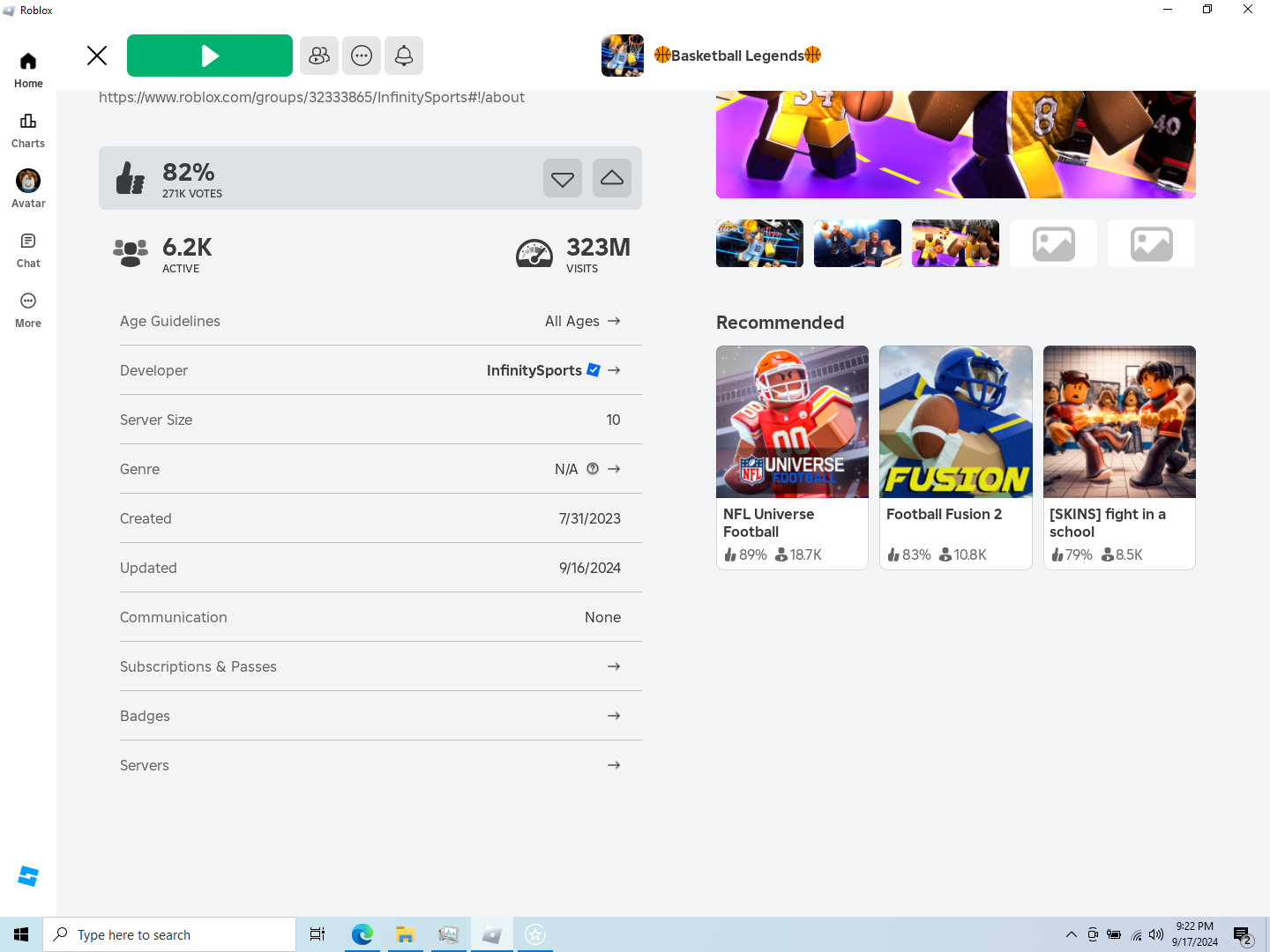Click the Communication value None
This screenshot has width=1270, height=952.
[602, 617]
